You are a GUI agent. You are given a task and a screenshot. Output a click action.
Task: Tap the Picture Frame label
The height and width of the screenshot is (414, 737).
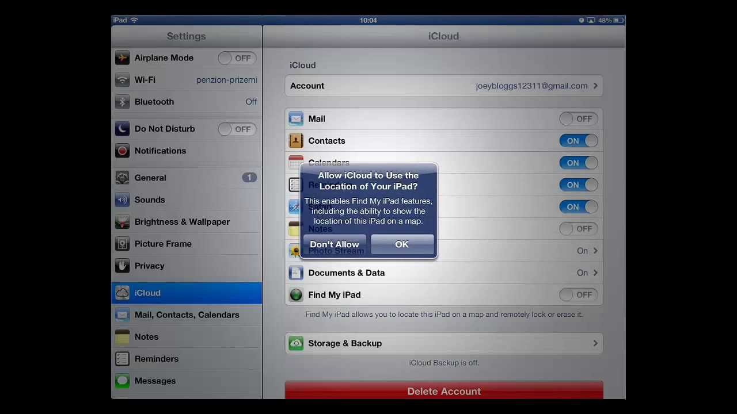click(163, 244)
